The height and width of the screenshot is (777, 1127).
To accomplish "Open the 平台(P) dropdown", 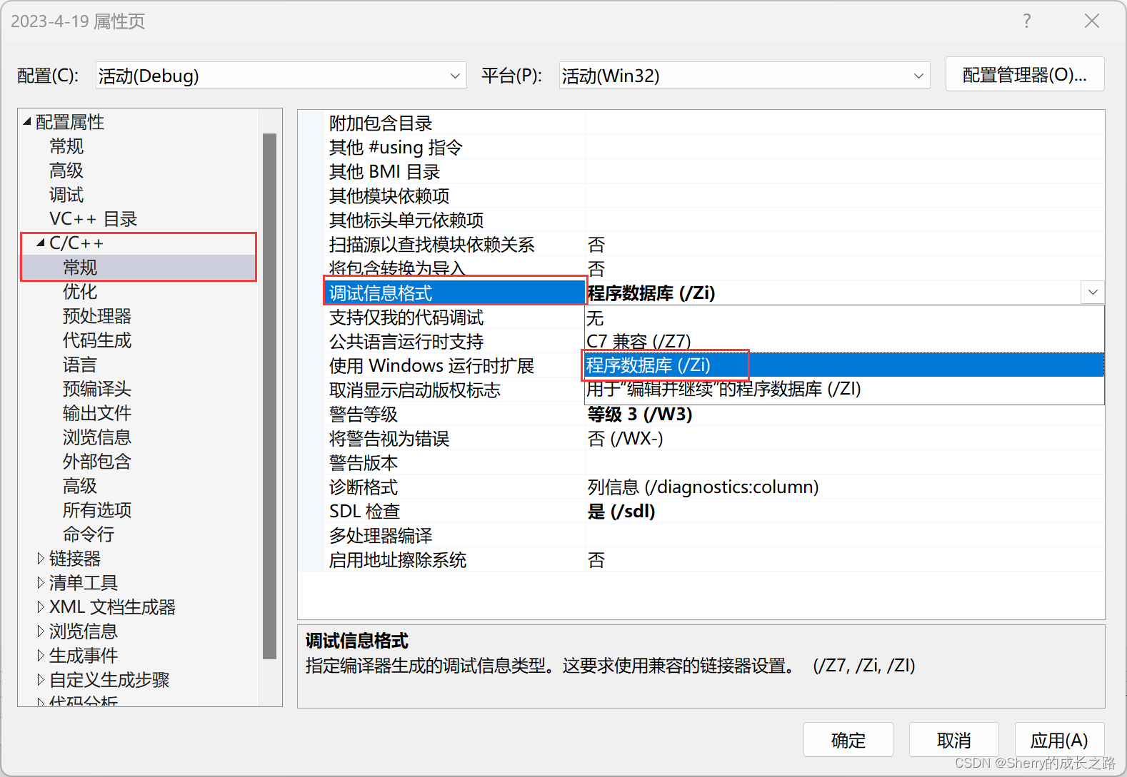I will tap(744, 76).
